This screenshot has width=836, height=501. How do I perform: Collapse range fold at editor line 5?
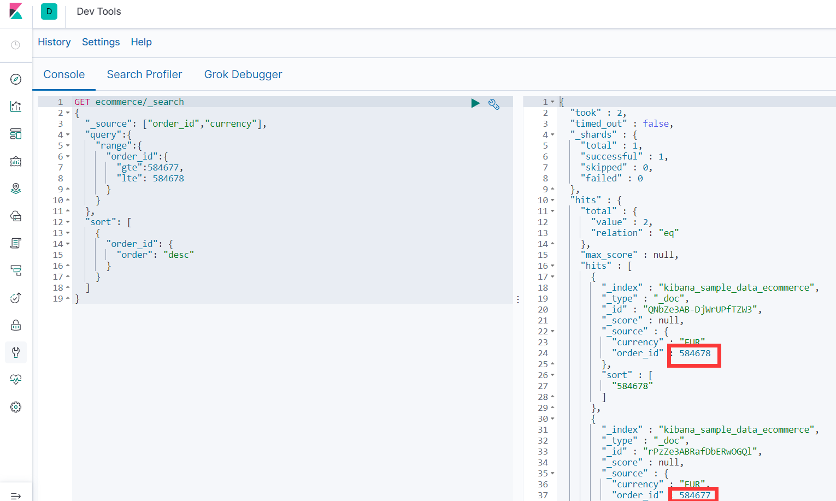coord(68,146)
